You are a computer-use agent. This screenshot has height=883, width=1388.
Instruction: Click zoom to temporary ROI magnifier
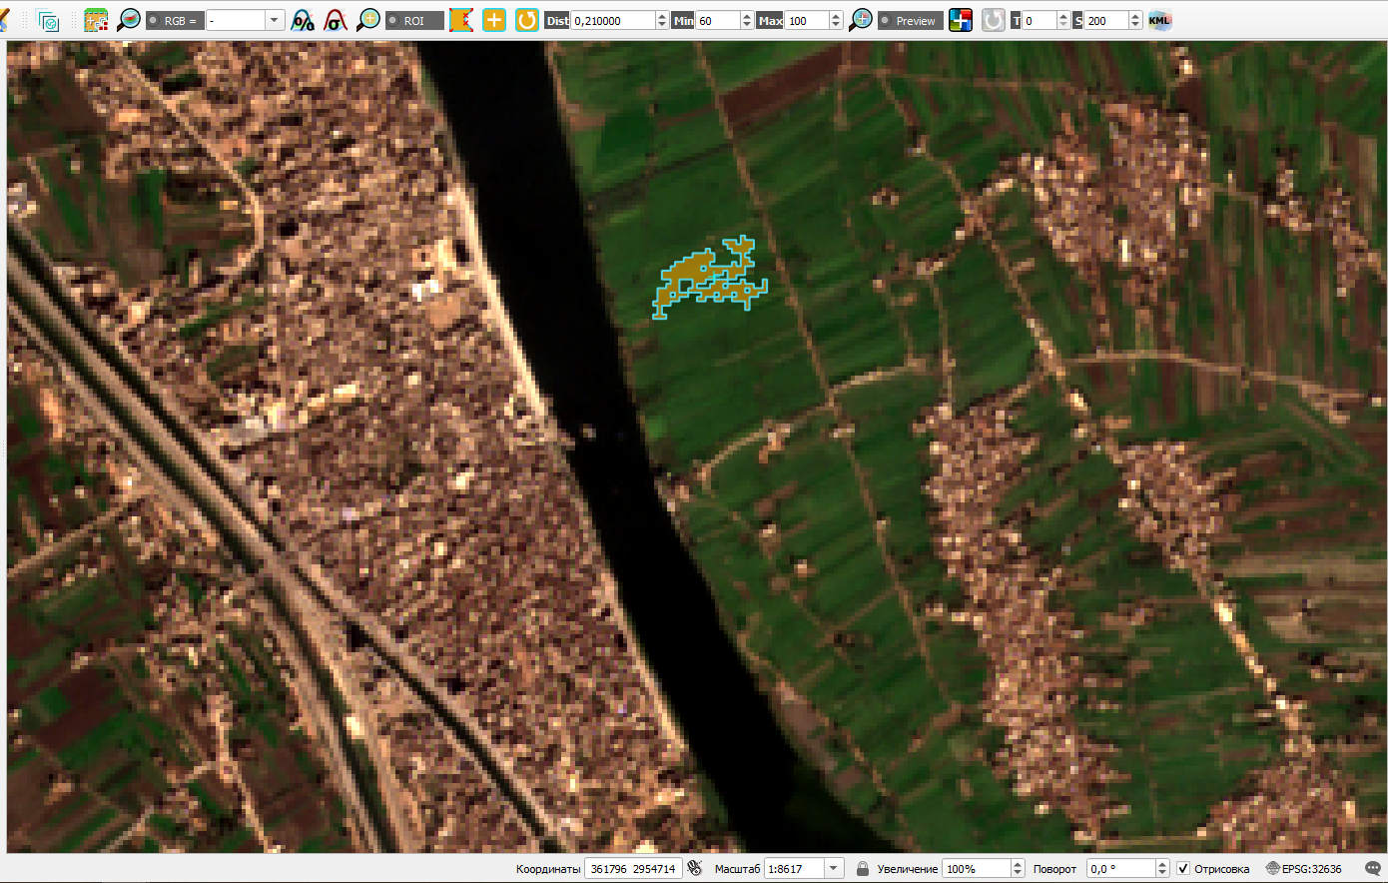368,20
